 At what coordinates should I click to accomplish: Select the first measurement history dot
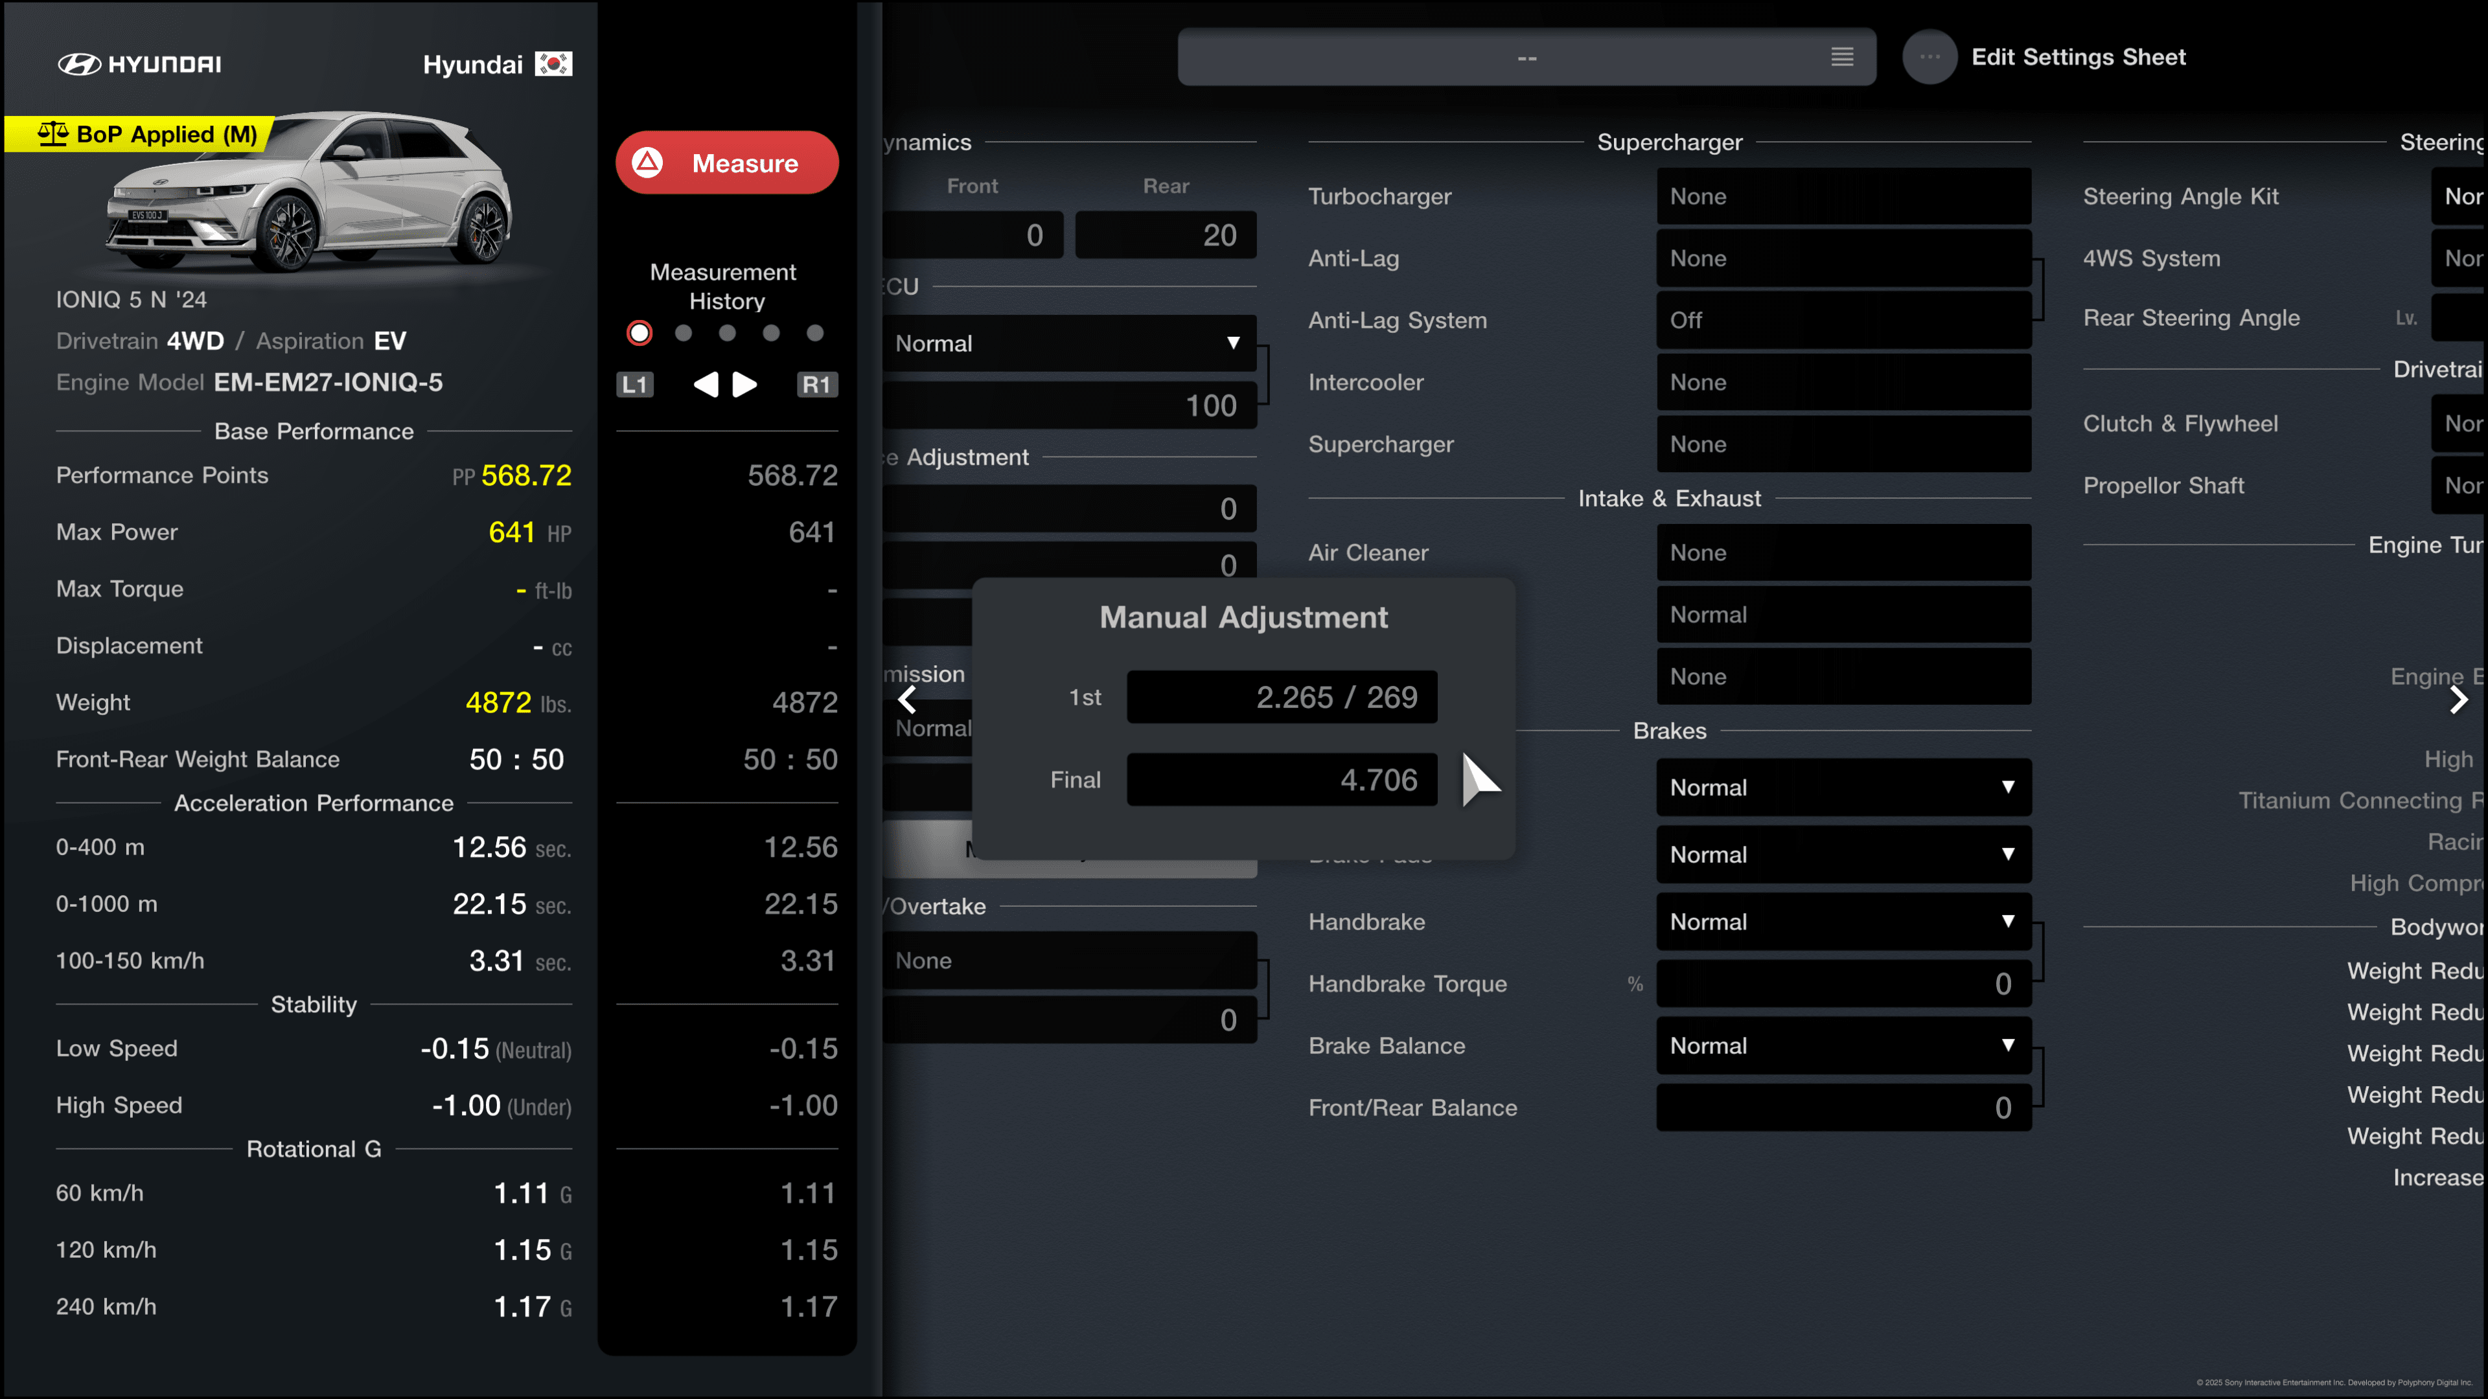tap(639, 333)
